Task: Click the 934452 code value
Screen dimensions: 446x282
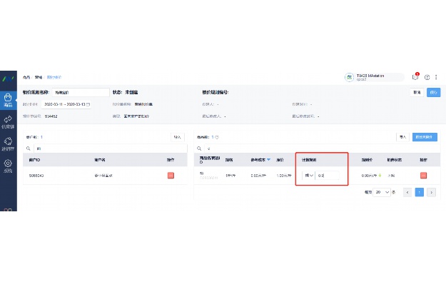Action: (51, 116)
